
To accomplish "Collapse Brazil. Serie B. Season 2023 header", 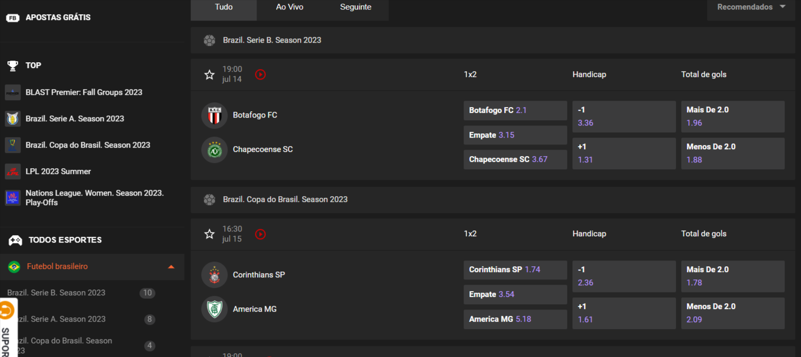I will [x=493, y=40].
